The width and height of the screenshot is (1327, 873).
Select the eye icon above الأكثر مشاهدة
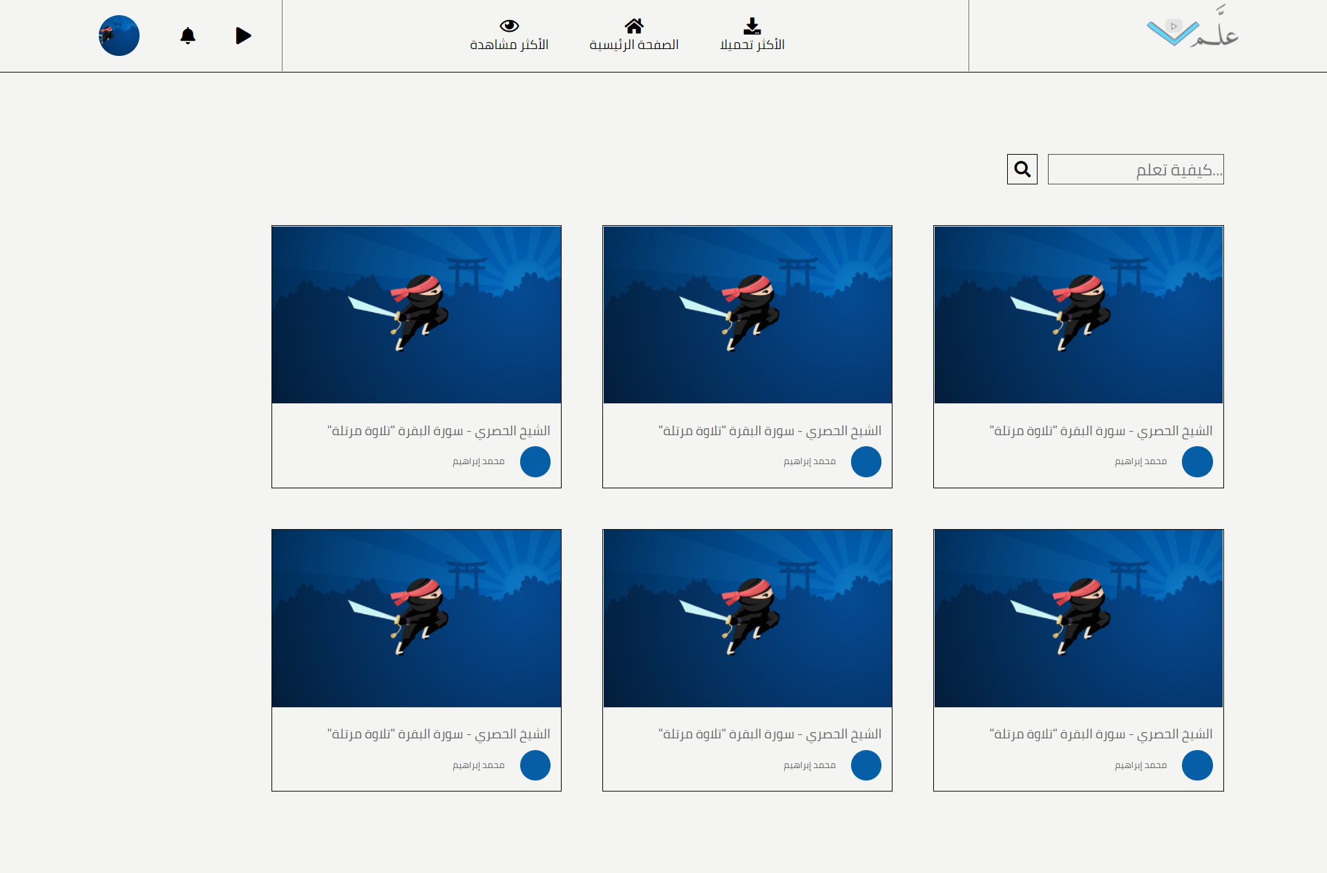coord(509,26)
